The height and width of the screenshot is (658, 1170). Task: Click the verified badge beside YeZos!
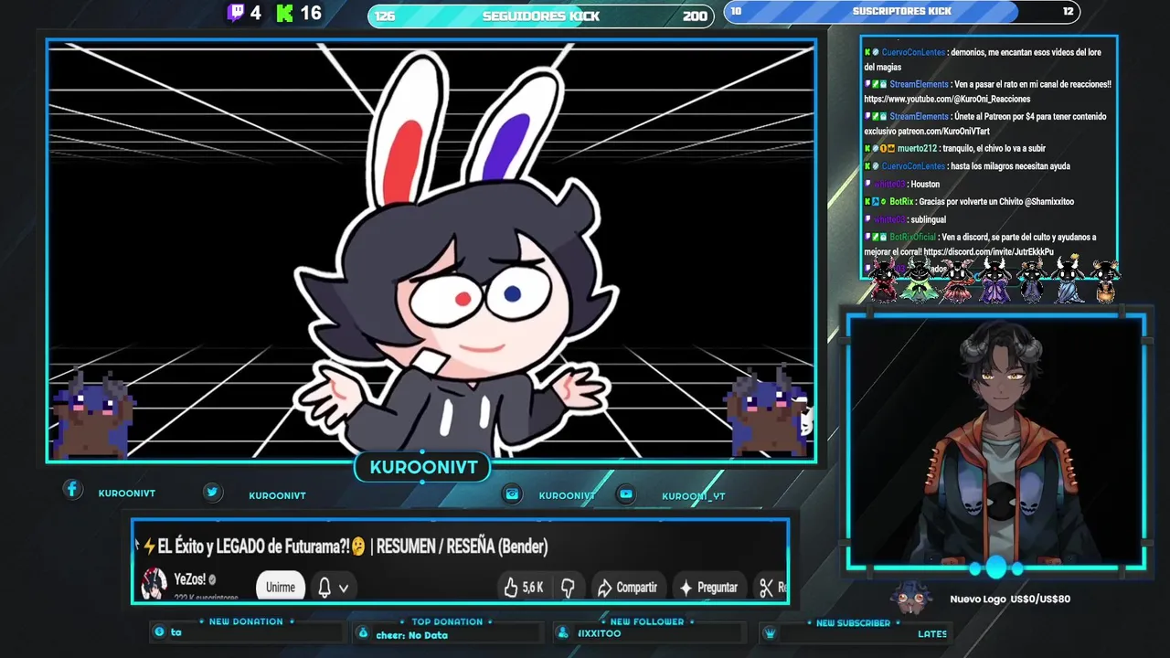point(212,579)
